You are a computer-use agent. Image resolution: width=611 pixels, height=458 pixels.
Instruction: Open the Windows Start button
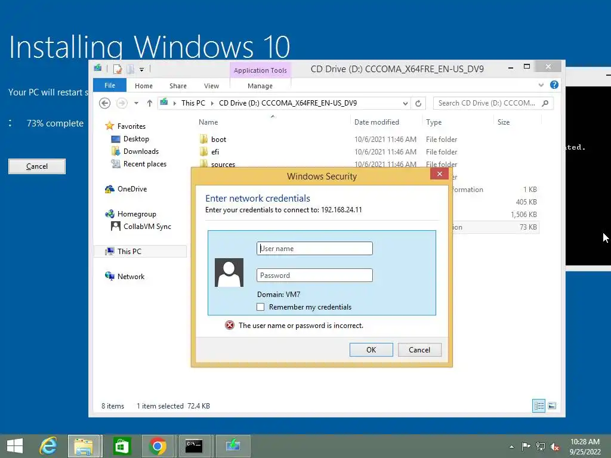tap(15, 446)
